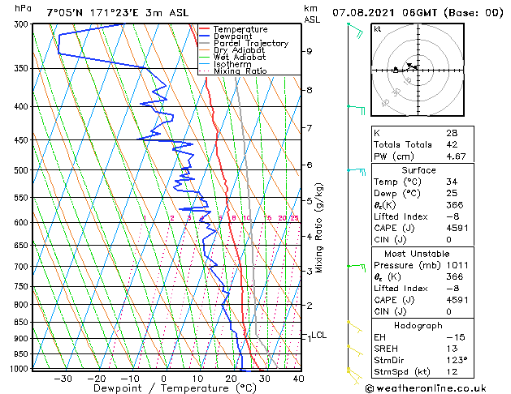Click the wind barb at 400 hPa

pyautogui.click(x=356, y=110)
